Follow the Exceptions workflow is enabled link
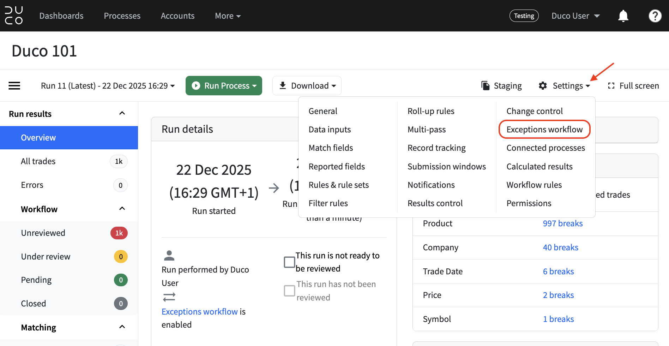This screenshot has height=346, width=669. coord(200,312)
